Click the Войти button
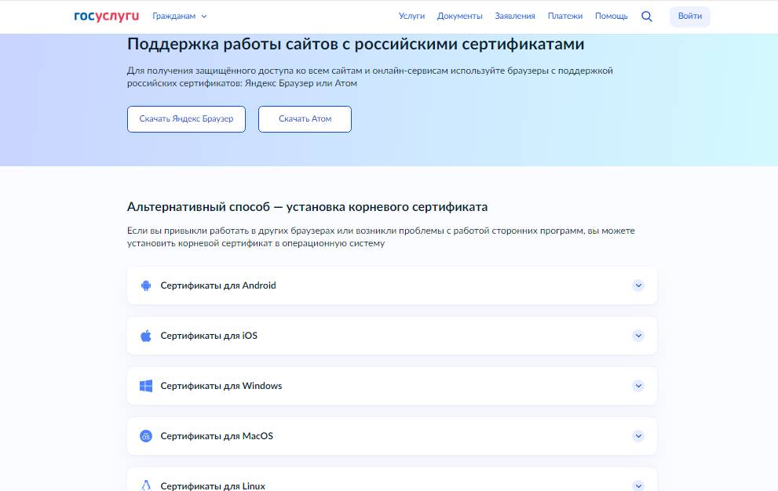The image size is (778, 491). point(689,16)
